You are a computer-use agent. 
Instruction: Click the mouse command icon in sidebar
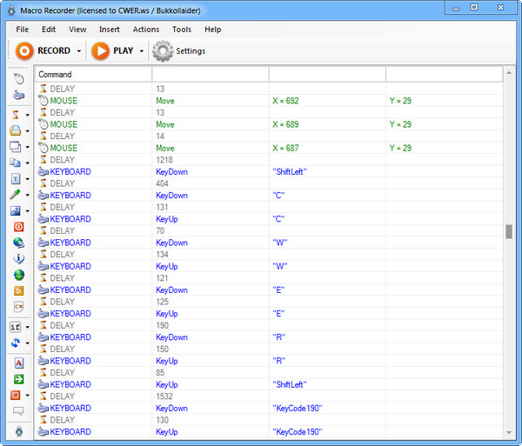[18, 79]
